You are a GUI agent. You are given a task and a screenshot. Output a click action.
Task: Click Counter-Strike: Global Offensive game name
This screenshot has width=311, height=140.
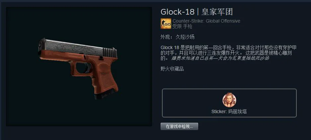(206, 21)
